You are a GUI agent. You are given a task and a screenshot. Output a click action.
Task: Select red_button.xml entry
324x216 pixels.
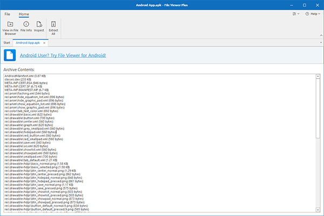coord(32,136)
